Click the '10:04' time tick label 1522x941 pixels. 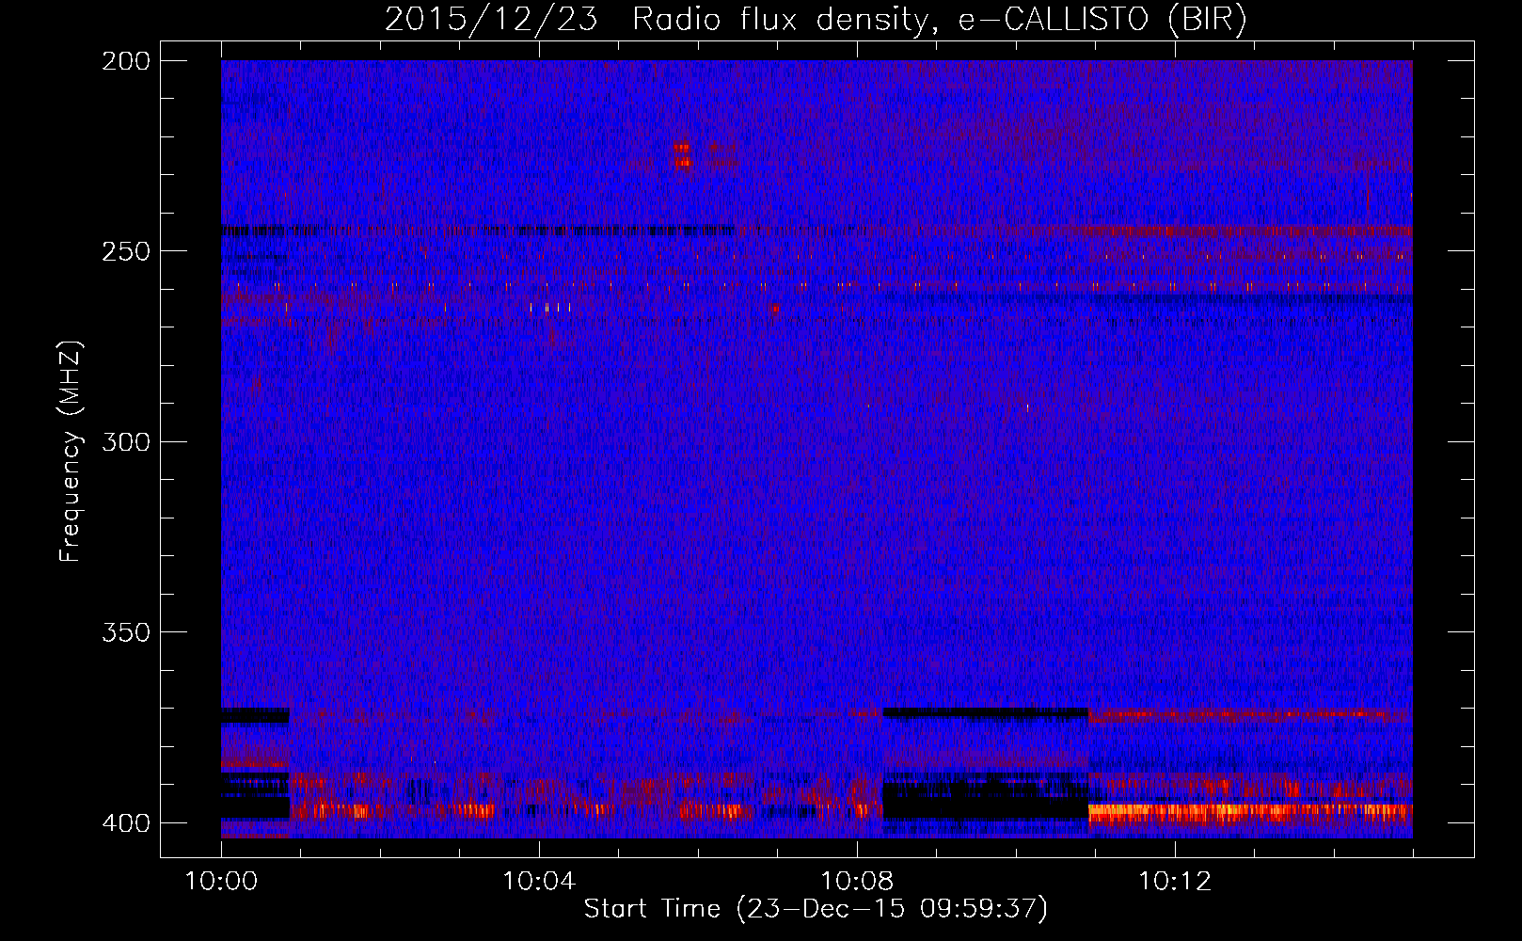pyautogui.click(x=539, y=882)
